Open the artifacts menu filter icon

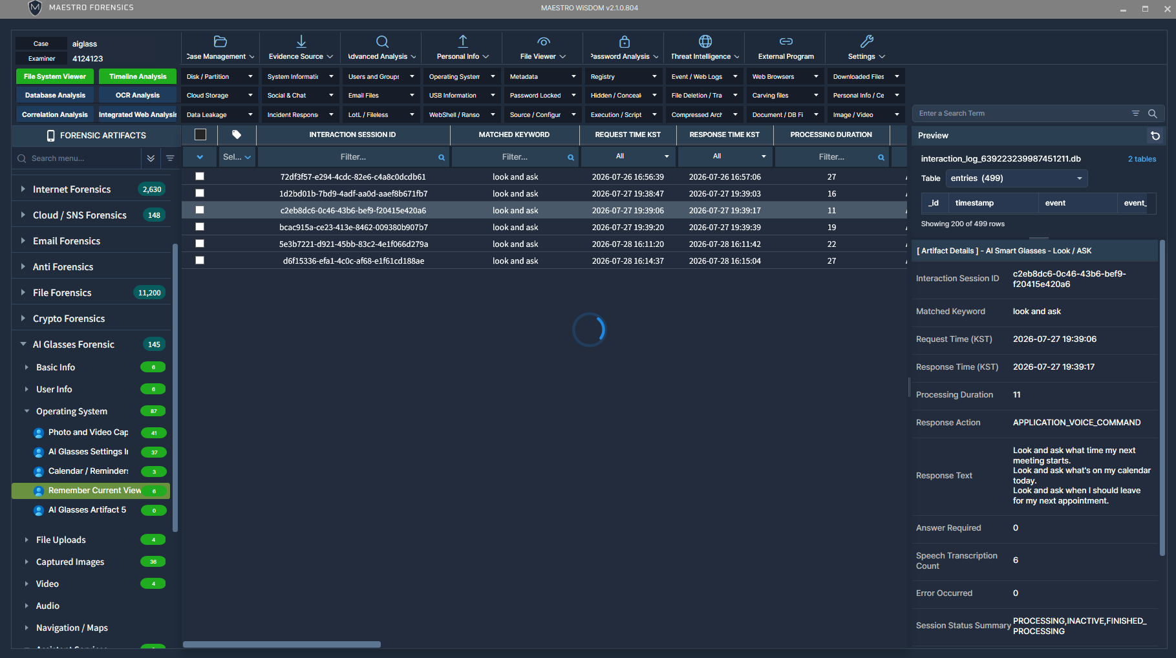coord(170,158)
